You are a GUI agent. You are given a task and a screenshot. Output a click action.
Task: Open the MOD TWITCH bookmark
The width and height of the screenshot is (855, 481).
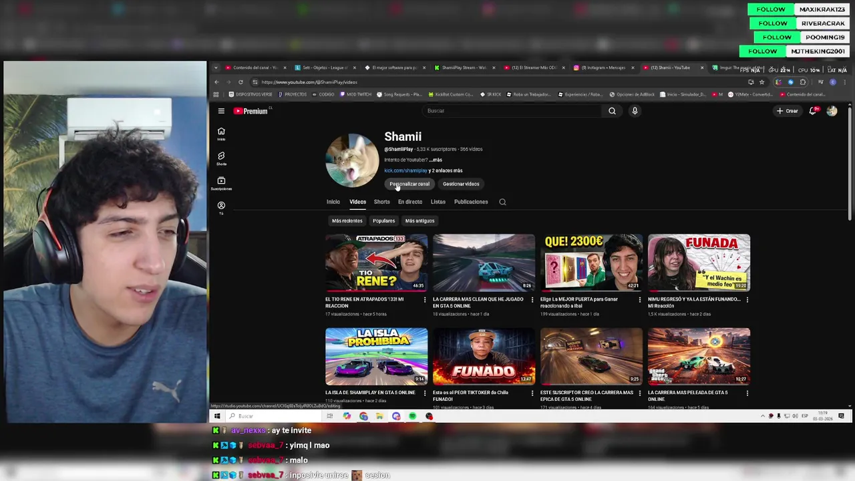tap(355, 94)
